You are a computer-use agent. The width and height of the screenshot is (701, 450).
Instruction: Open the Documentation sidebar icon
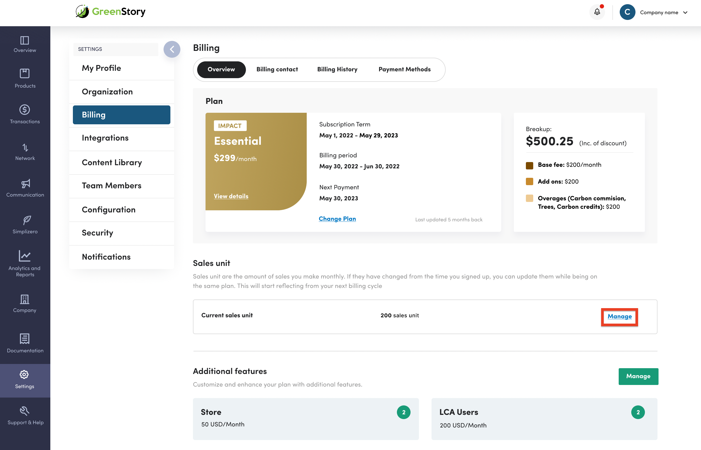point(25,339)
